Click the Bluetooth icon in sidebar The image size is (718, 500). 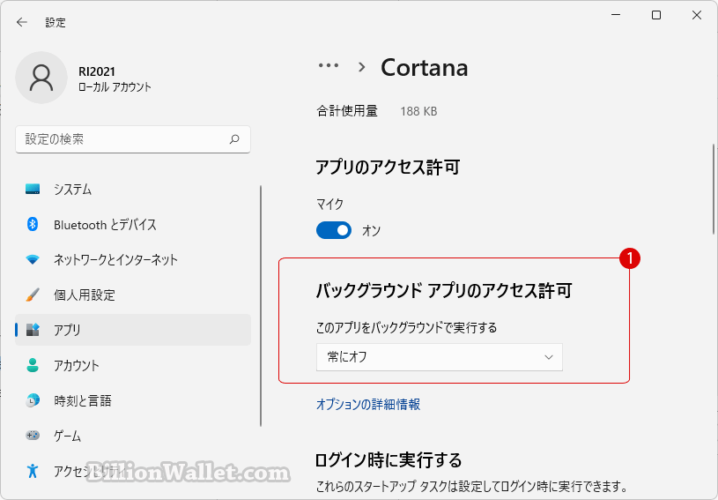tap(33, 224)
